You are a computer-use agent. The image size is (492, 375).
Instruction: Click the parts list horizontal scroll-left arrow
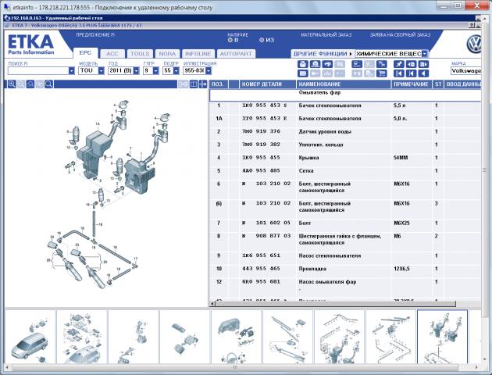click(x=212, y=303)
